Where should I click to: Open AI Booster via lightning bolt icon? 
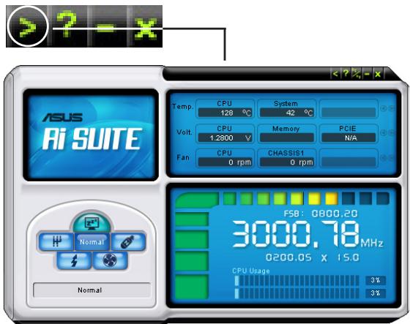click(x=74, y=260)
